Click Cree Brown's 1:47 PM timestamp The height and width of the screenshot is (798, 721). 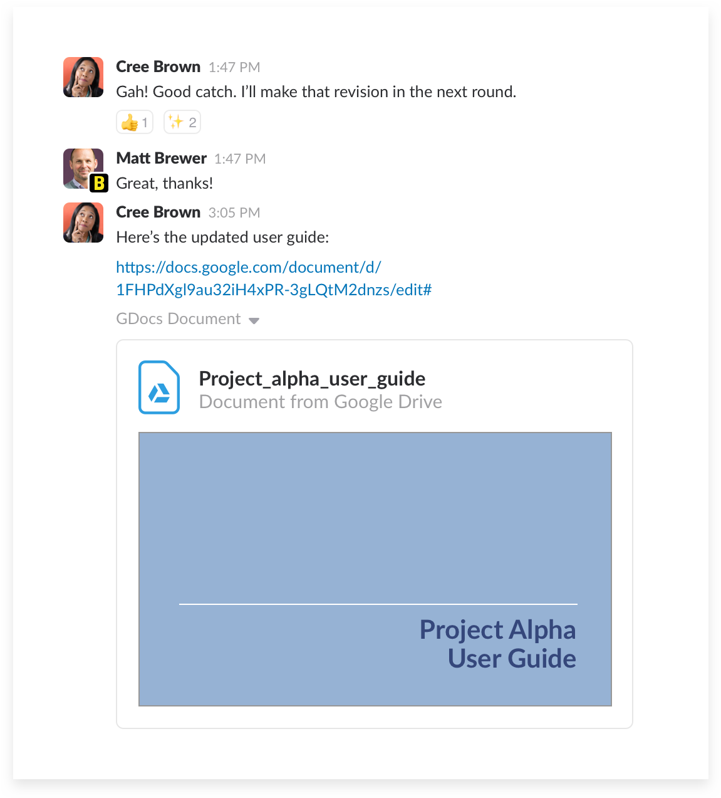tap(234, 67)
